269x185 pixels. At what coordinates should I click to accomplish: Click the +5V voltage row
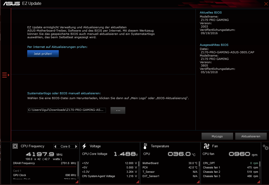[109, 167]
